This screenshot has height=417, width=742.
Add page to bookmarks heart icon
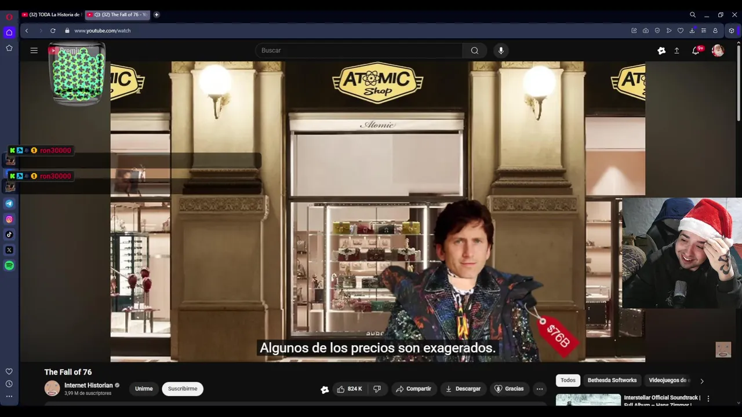click(680, 31)
